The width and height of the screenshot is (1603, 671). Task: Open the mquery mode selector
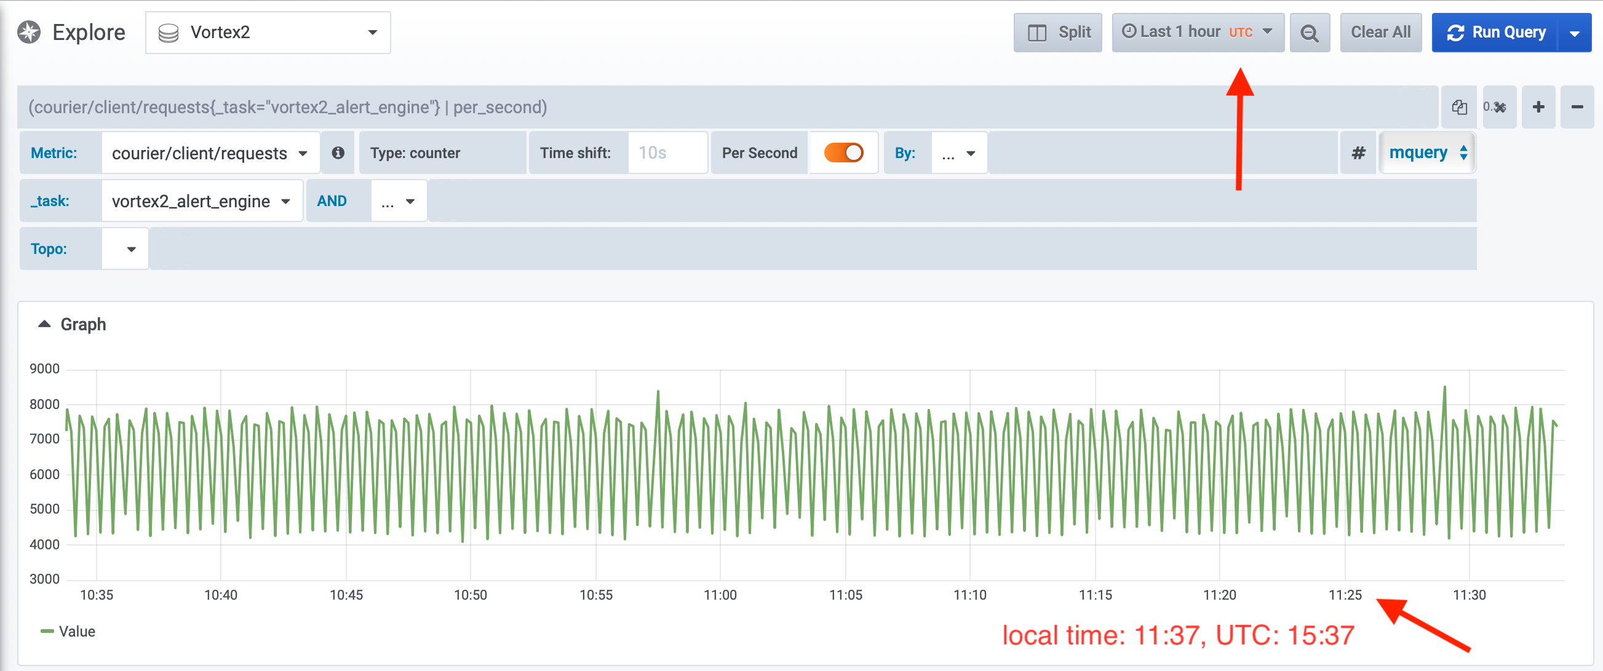[x=1428, y=153]
